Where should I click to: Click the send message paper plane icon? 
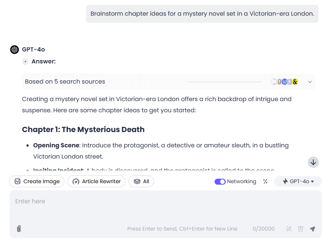313,229
